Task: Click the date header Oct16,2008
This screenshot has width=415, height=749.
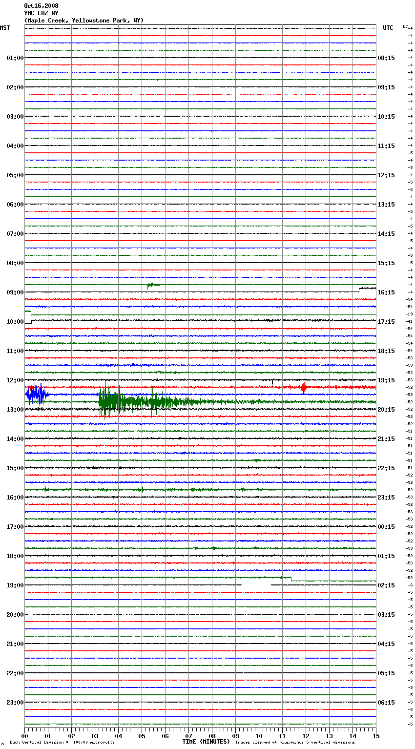Action: (41, 6)
